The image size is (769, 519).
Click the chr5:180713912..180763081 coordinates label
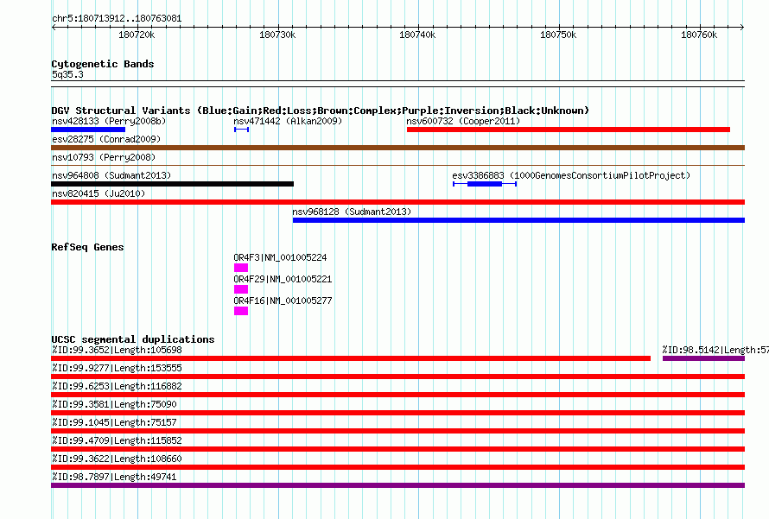pos(117,18)
